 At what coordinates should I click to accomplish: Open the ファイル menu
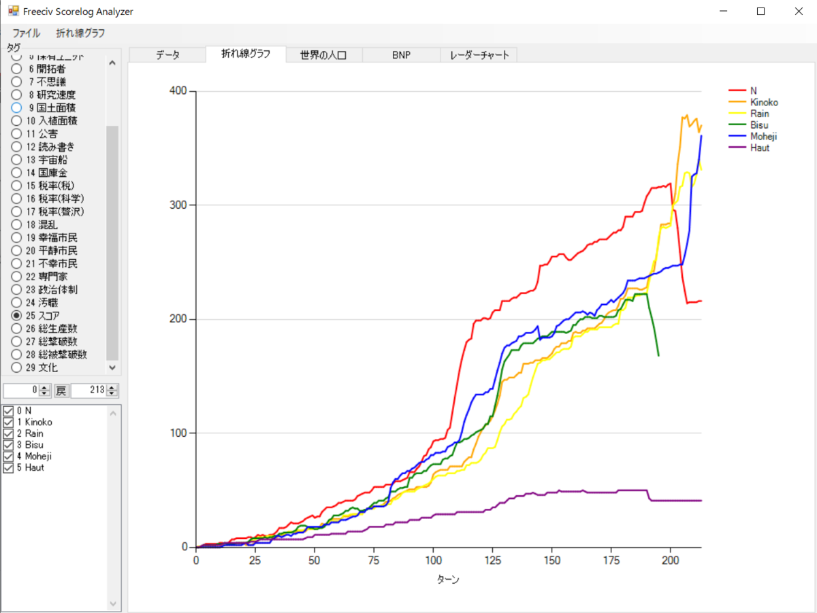coord(26,33)
